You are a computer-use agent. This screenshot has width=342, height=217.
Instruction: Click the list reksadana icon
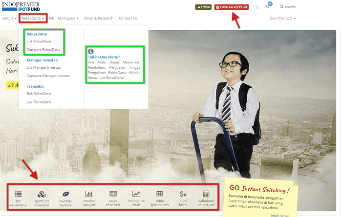tap(19, 194)
